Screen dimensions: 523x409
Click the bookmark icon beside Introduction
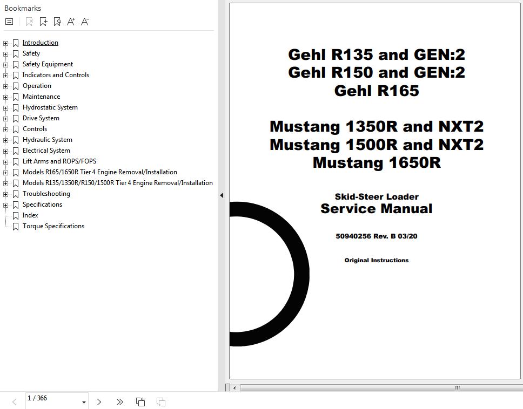[x=16, y=43]
